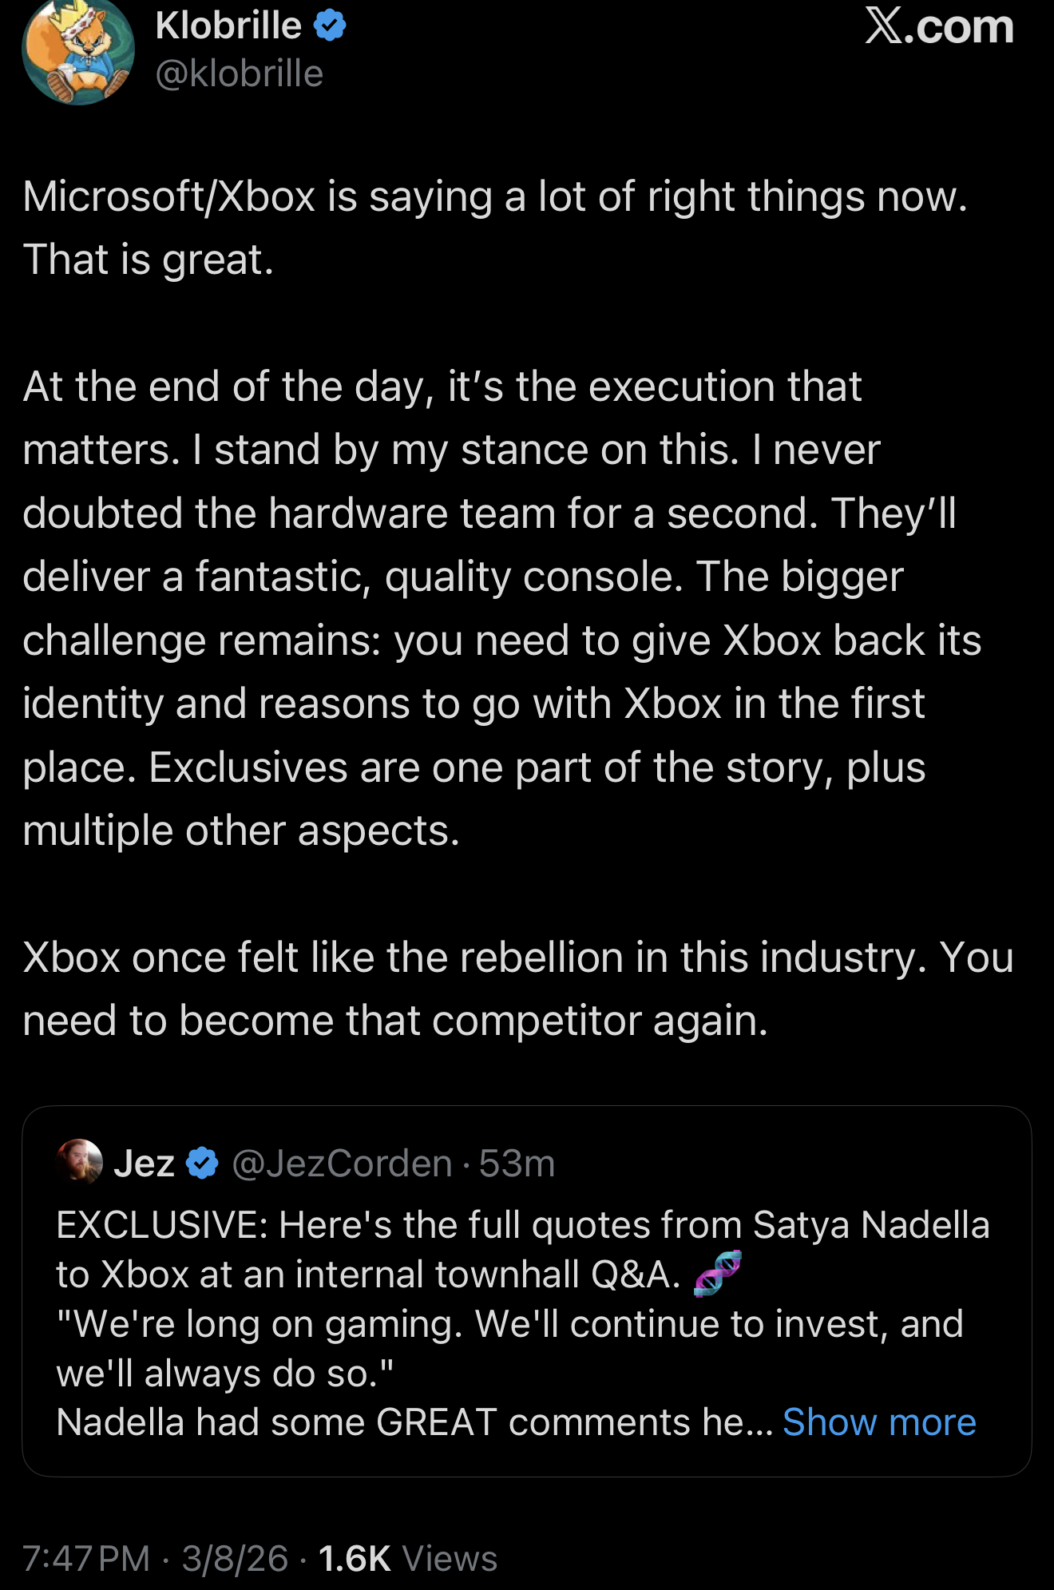Click the Jez display name in quote
The height and width of the screenshot is (1590, 1054).
coord(145,1164)
